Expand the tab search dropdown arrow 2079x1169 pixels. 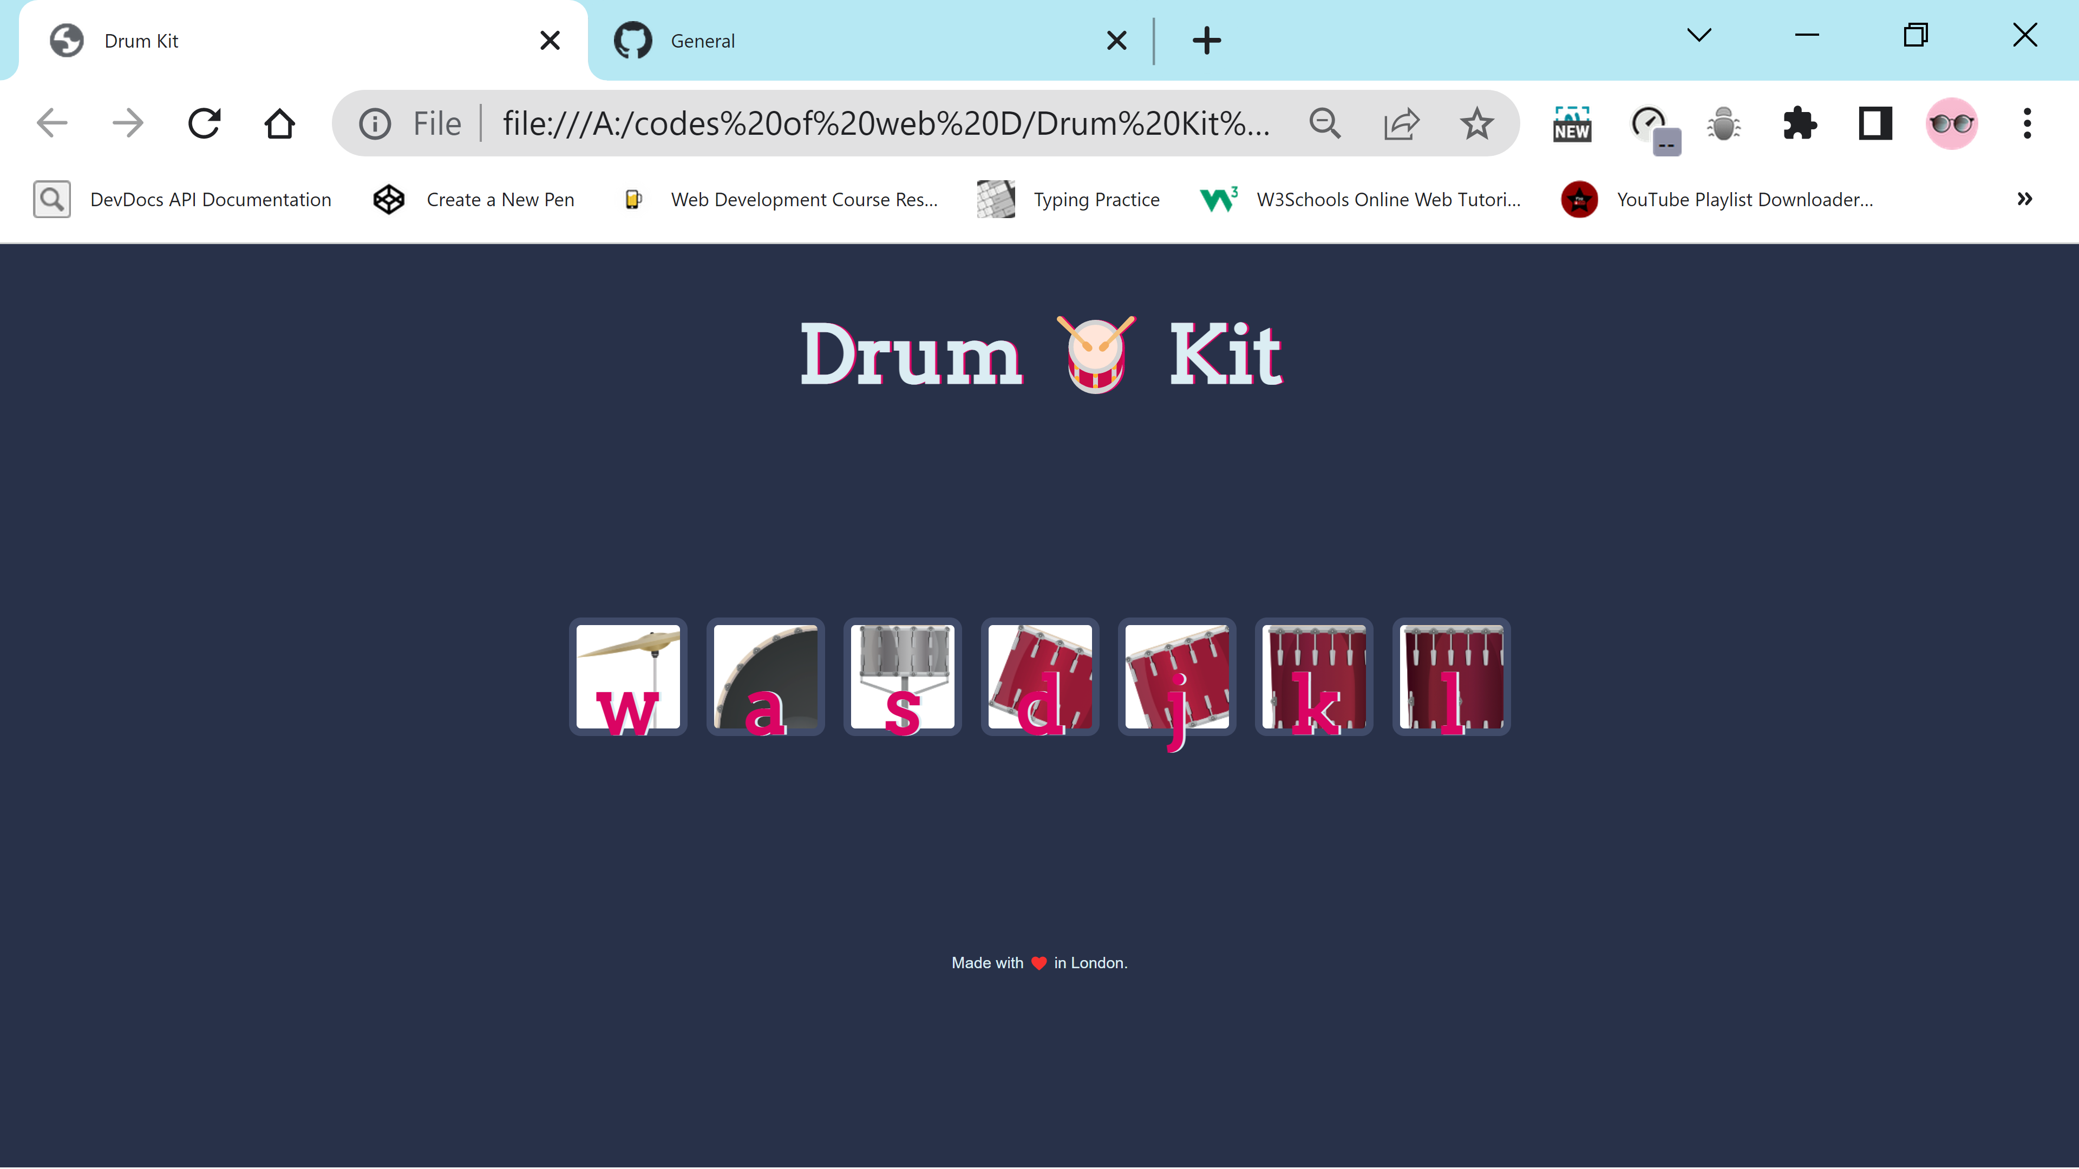point(1699,35)
